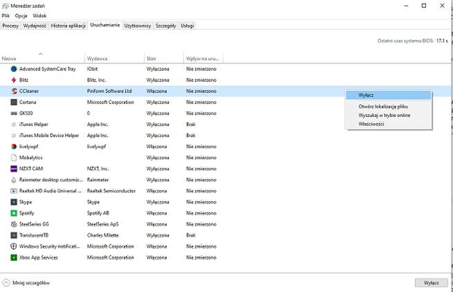Switch to the Procesy tab
Image resolution: width=453 pixels, height=292 pixels.
(10, 26)
